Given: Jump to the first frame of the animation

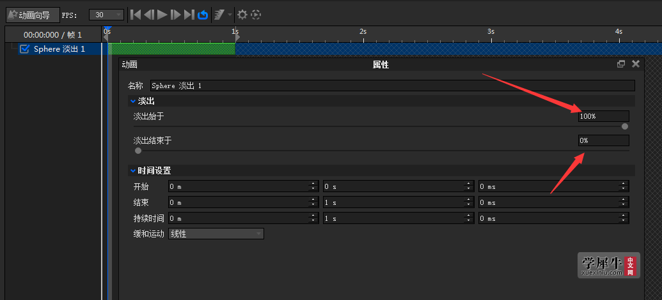Looking at the screenshot, I should click(x=136, y=15).
